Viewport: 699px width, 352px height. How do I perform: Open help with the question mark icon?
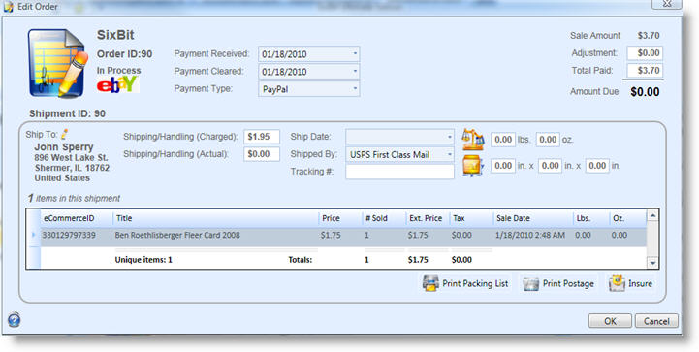(15, 319)
